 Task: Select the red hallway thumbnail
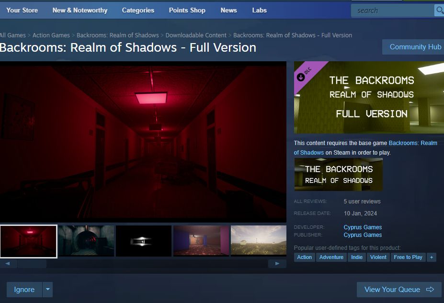point(29,241)
